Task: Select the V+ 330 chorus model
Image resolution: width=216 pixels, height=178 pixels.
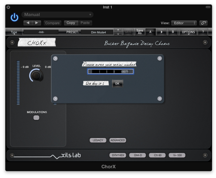Action: (x=177, y=155)
